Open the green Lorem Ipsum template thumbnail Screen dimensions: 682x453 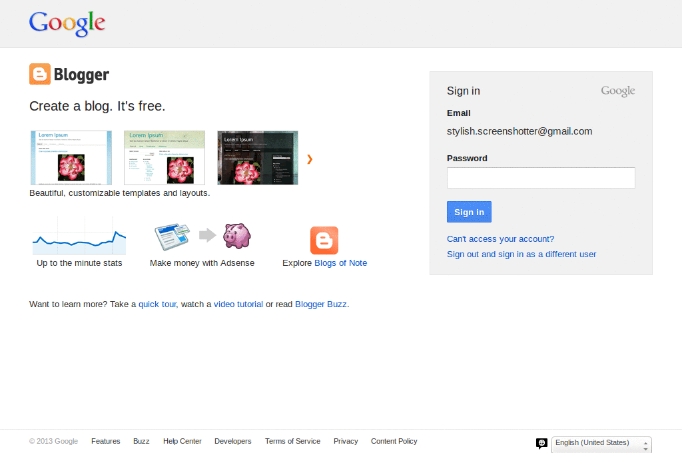coord(165,158)
